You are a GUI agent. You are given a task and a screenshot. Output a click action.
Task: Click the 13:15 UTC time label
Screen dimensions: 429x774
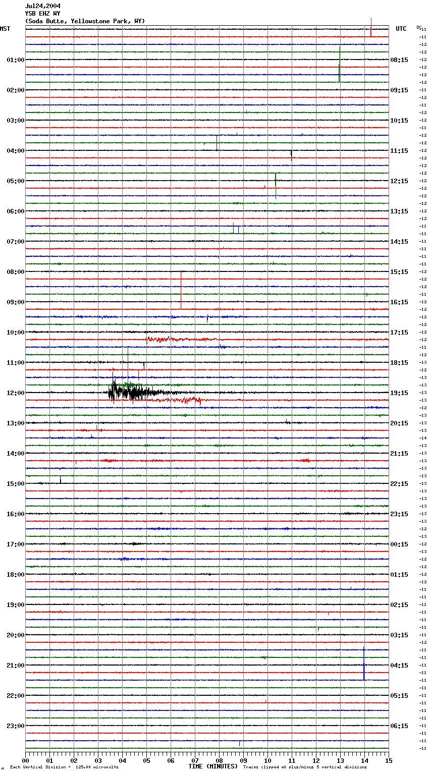[x=399, y=211]
